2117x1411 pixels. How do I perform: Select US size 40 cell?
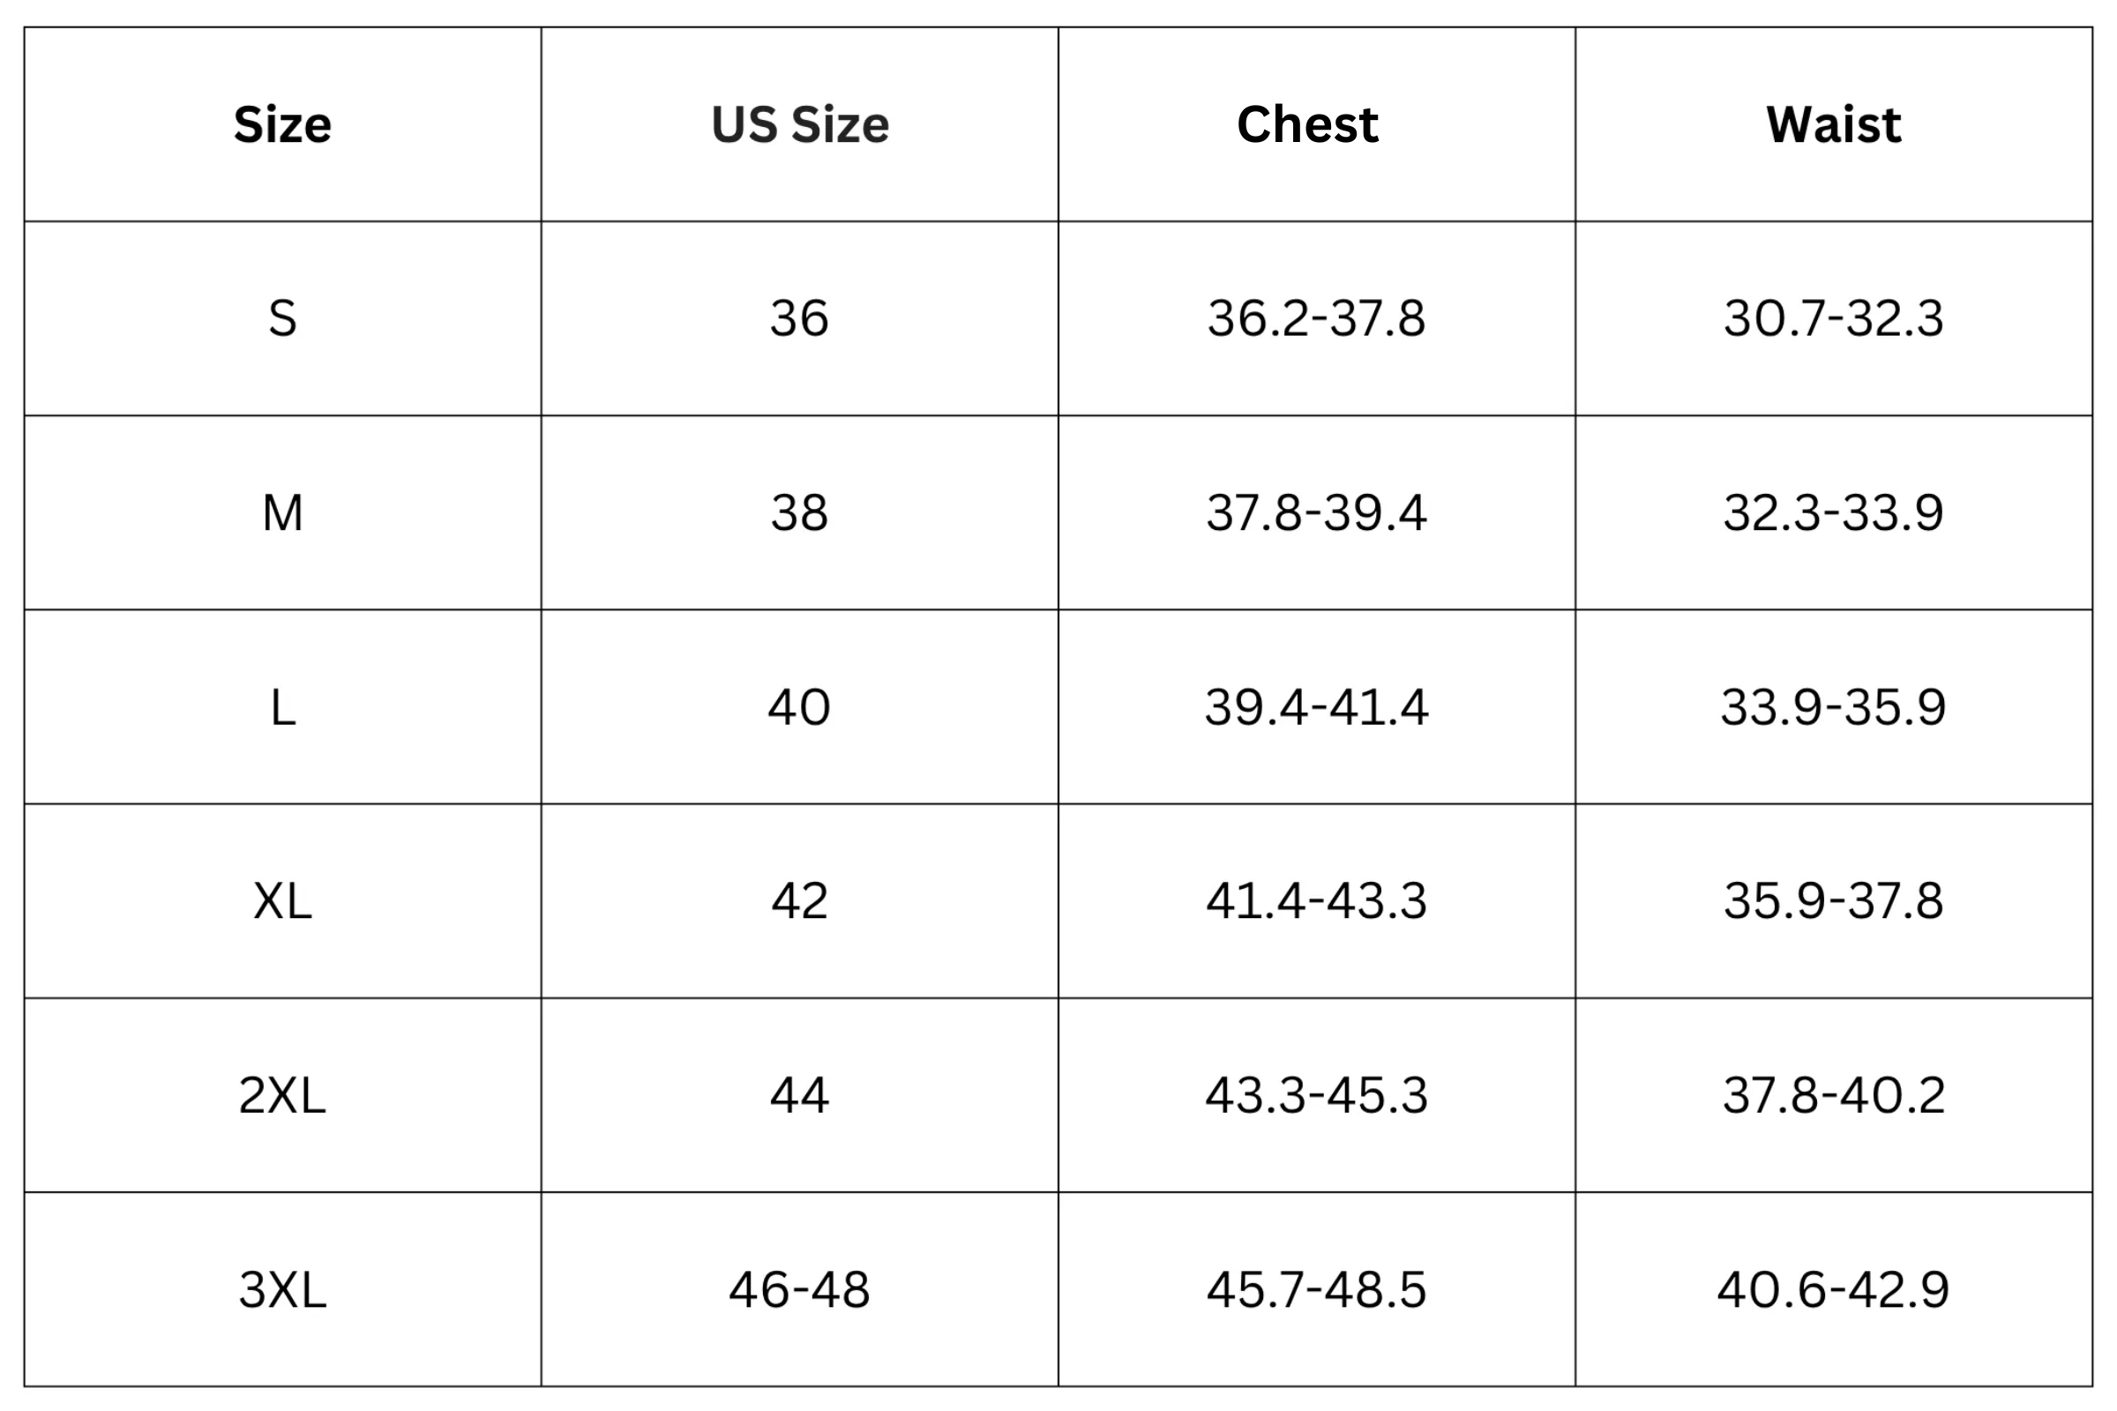tap(799, 707)
